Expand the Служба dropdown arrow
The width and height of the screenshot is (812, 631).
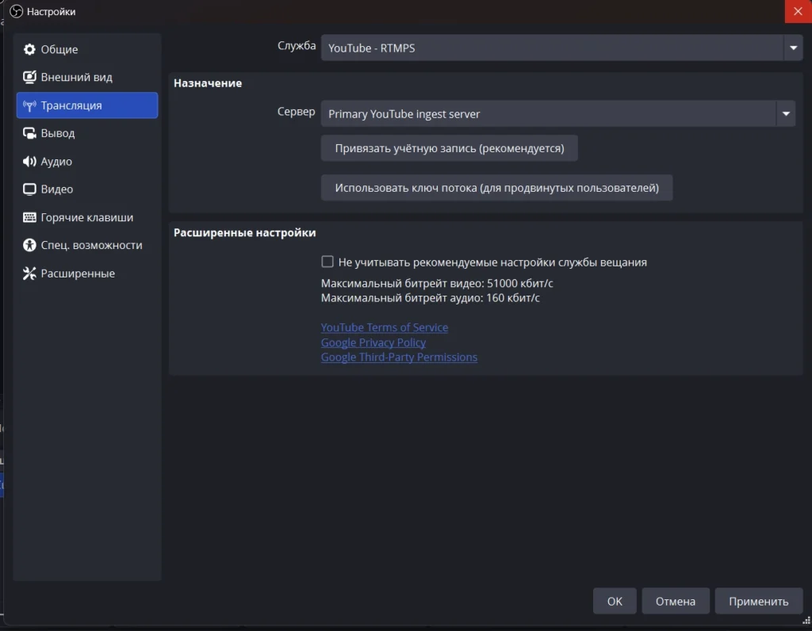coord(793,48)
